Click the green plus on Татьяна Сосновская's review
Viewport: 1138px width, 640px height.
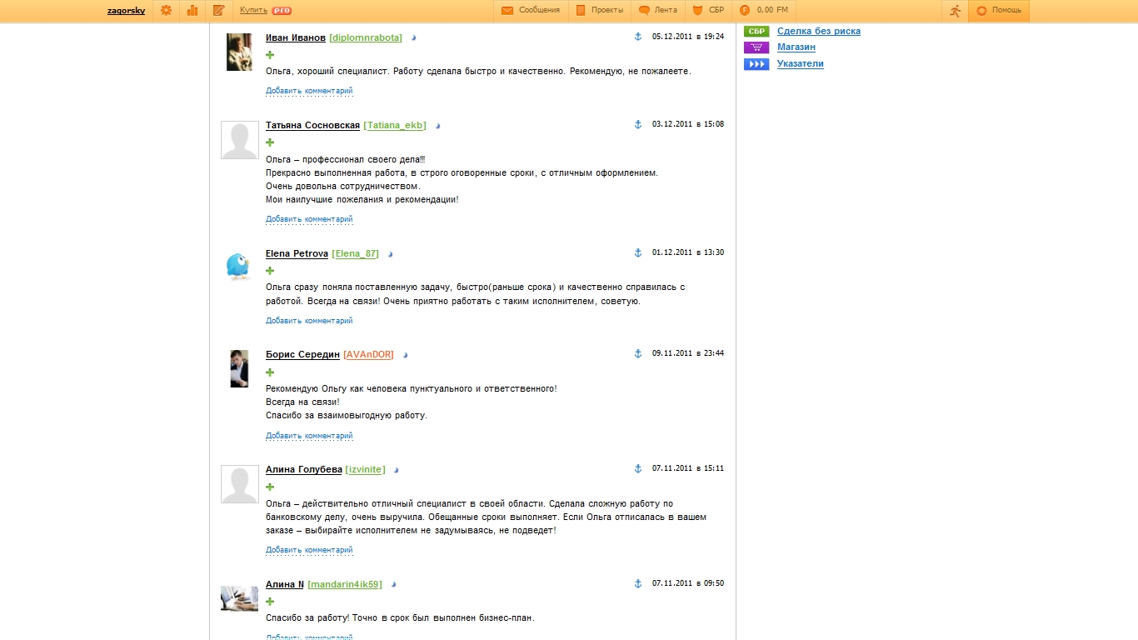point(270,142)
